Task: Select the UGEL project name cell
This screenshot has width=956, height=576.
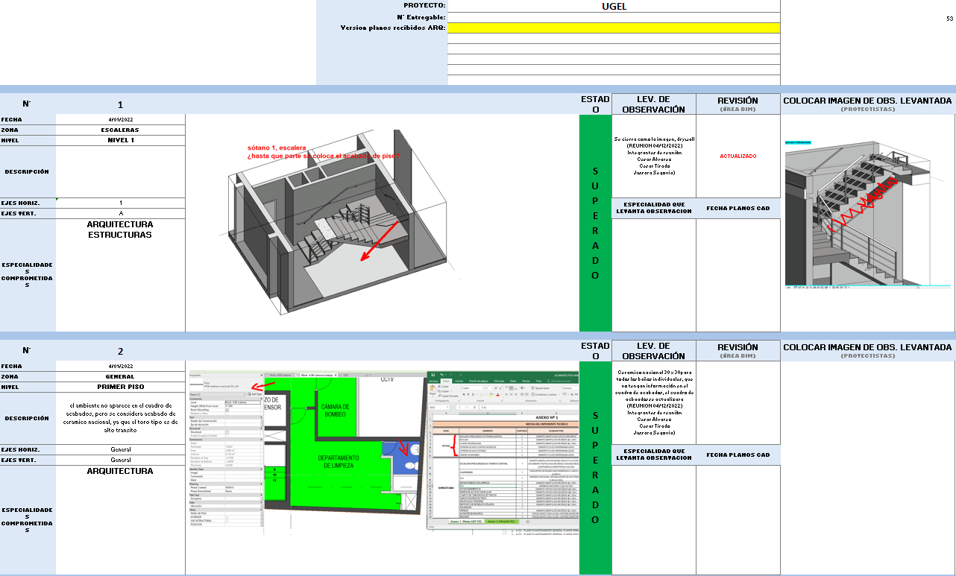Action: tap(614, 6)
